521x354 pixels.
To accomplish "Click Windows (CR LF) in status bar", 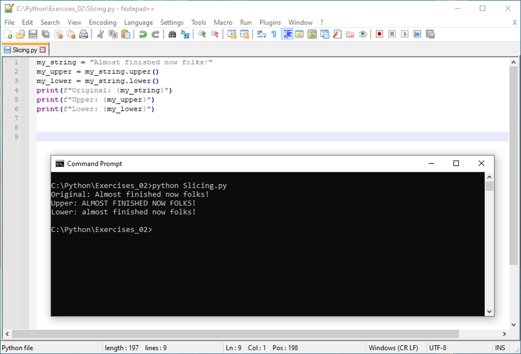I will (x=394, y=348).
